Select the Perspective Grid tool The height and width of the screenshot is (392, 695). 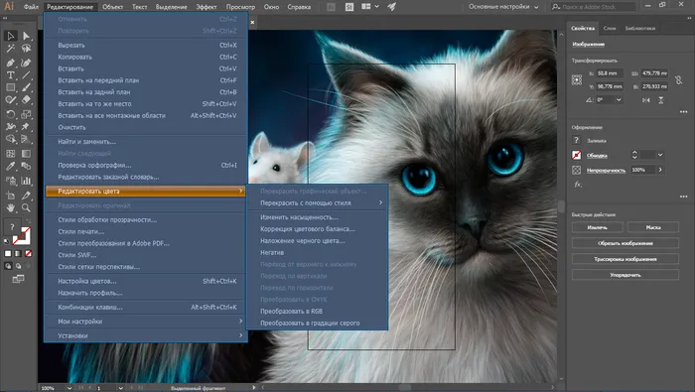[26, 139]
